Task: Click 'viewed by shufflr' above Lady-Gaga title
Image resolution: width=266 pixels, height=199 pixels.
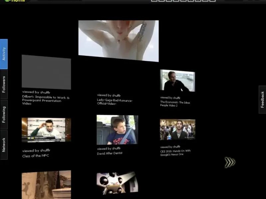Action: click(x=109, y=95)
